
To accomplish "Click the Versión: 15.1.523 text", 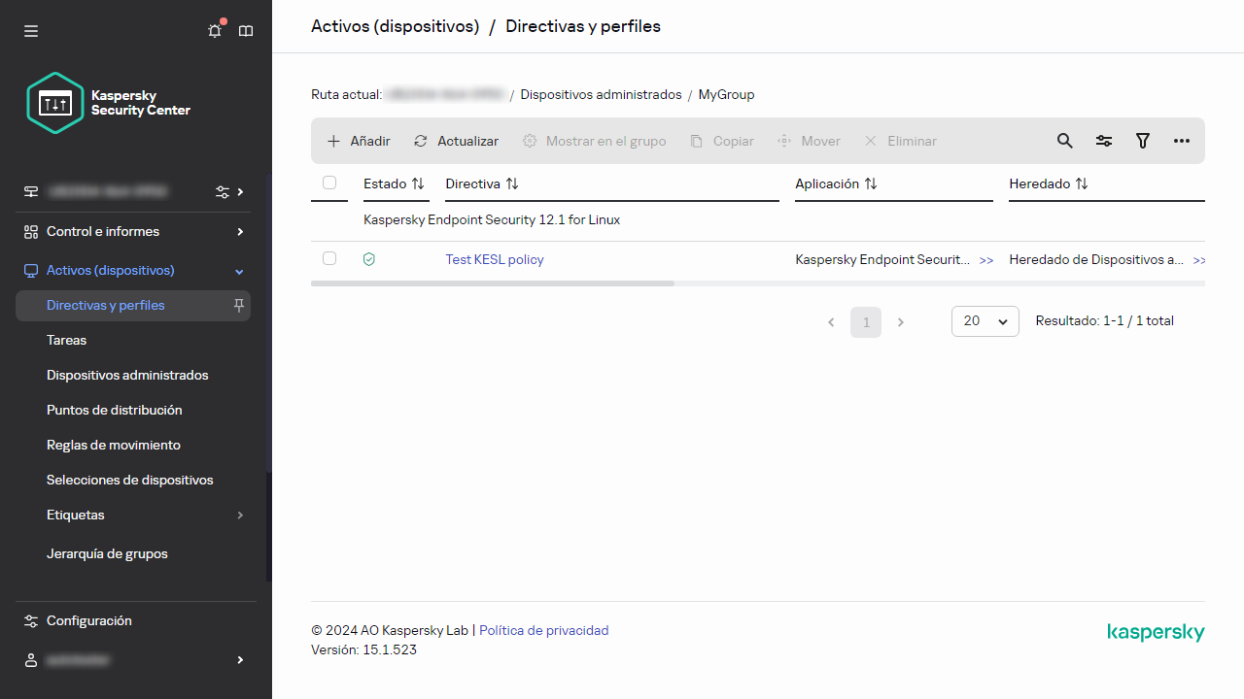I will pos(363,649).
